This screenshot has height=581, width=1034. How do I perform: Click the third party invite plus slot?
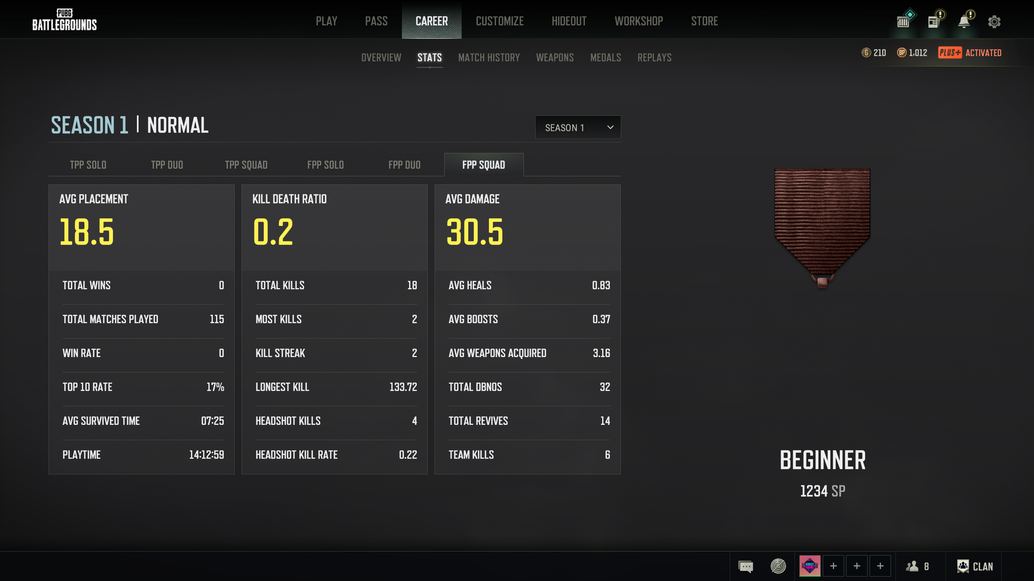point(880,566)
